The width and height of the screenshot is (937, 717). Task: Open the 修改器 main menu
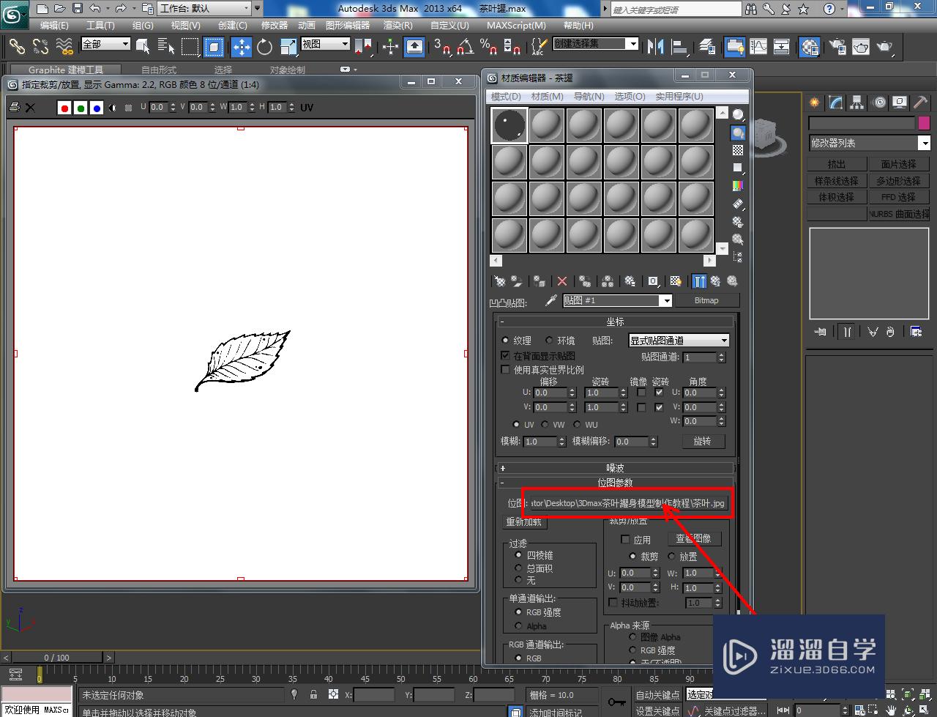point(275,26)
